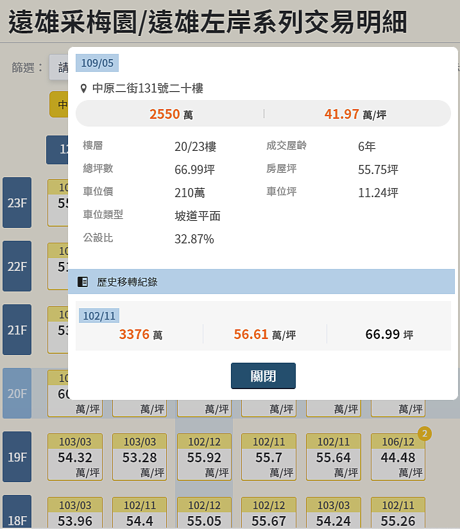Select the 19F floor label
This screenshot has height=529, width=460.
17,457
